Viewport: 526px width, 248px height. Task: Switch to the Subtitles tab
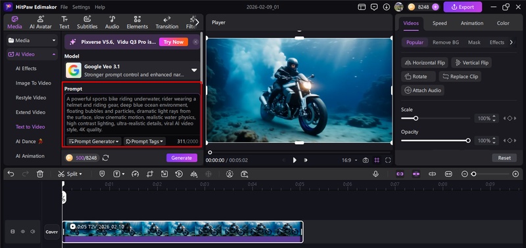87,22
